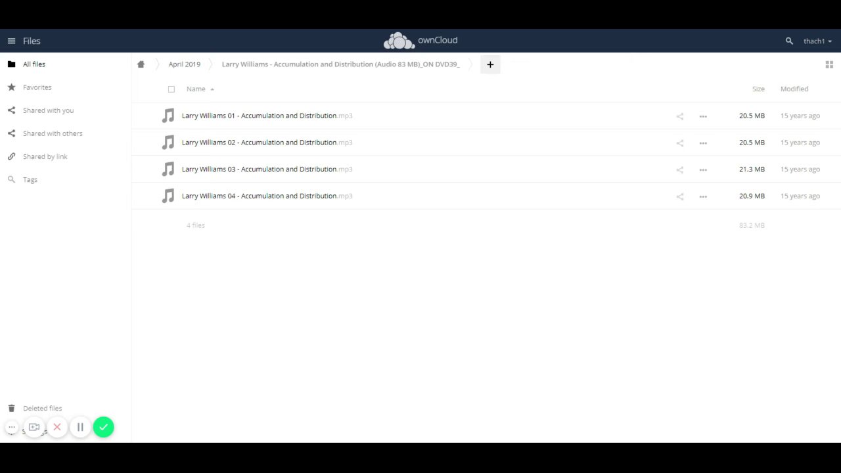Share the Larry Williams 02 file
Screen dimensions: 841x473
680,143
